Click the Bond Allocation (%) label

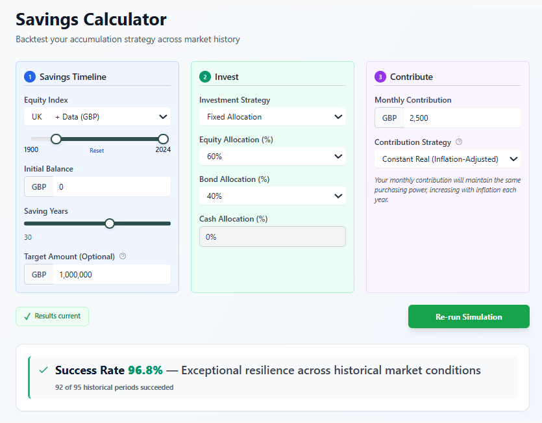tap(234, 179)
